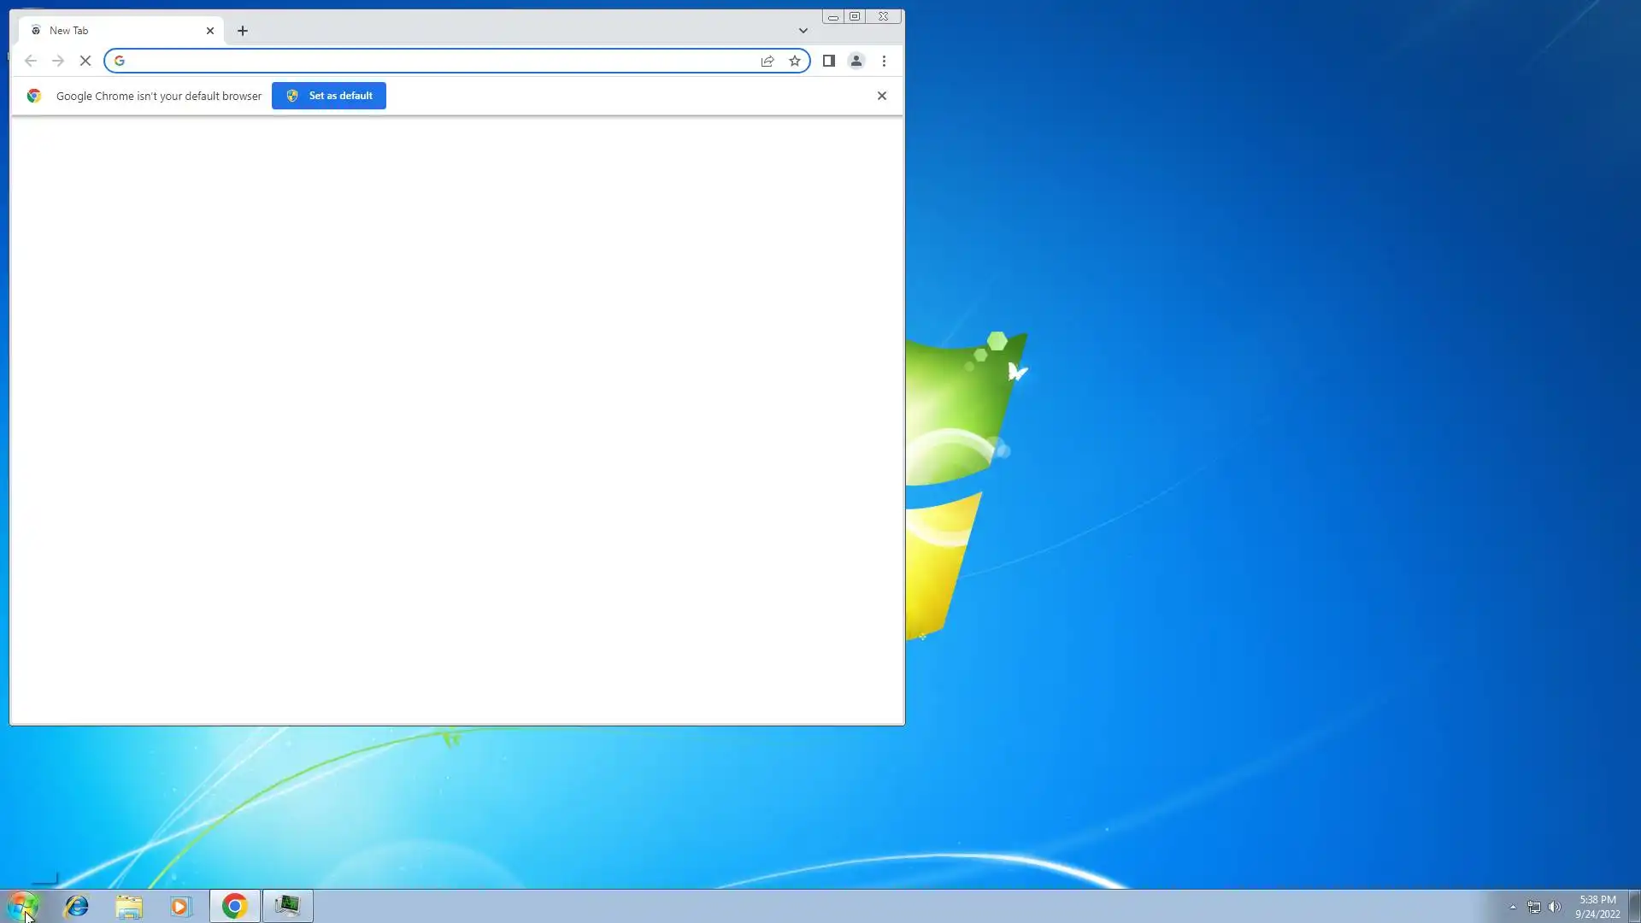Expand the tab search chevron
1641x923 pixels.
(803, 31)
